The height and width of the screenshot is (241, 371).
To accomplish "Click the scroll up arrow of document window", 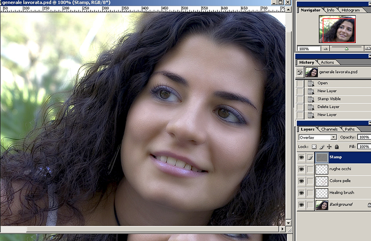I will pyautogui.click(x=288, y=10).
